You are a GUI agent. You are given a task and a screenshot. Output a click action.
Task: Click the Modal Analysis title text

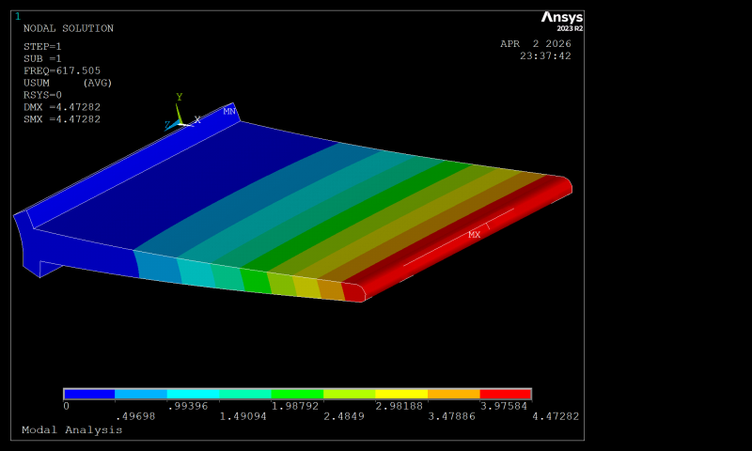point(72,429)
